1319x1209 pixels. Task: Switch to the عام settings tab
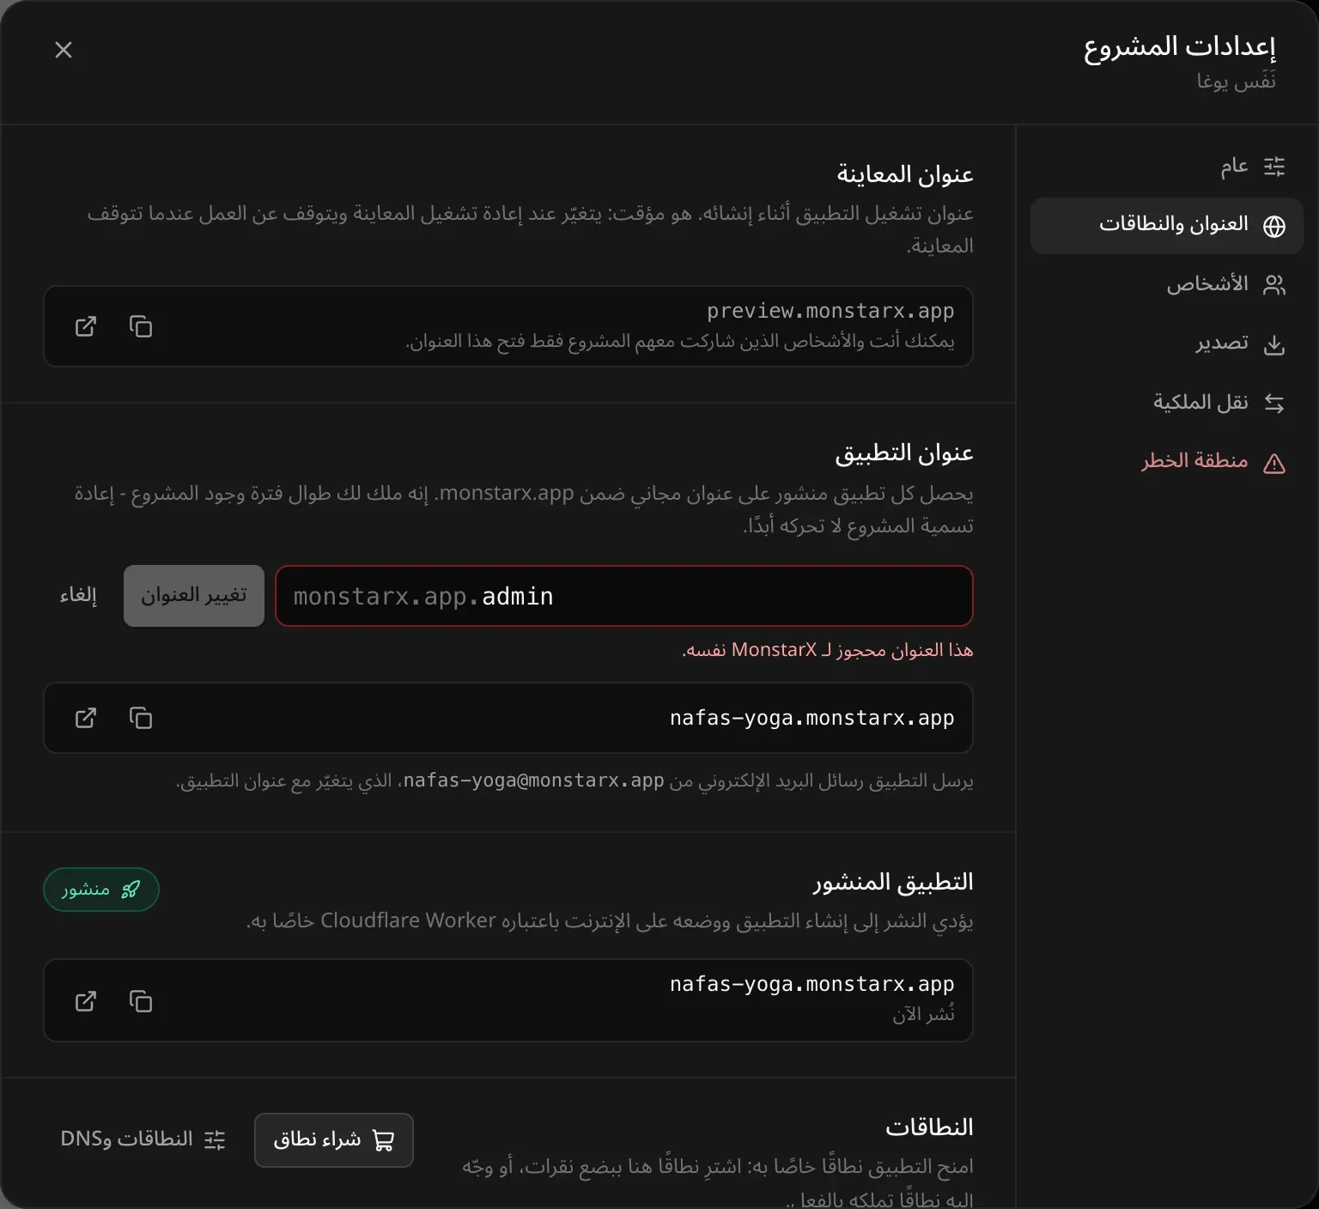(1167, 167)
